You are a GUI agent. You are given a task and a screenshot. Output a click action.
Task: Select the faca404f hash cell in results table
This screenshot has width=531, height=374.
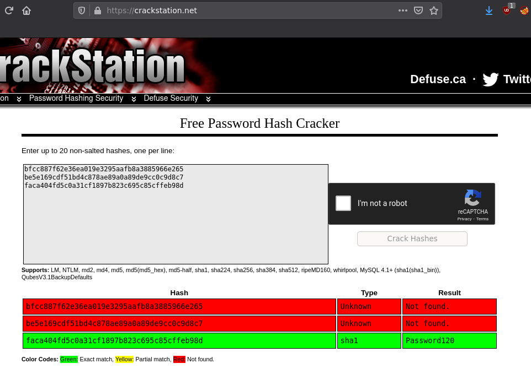pos(179,340)
